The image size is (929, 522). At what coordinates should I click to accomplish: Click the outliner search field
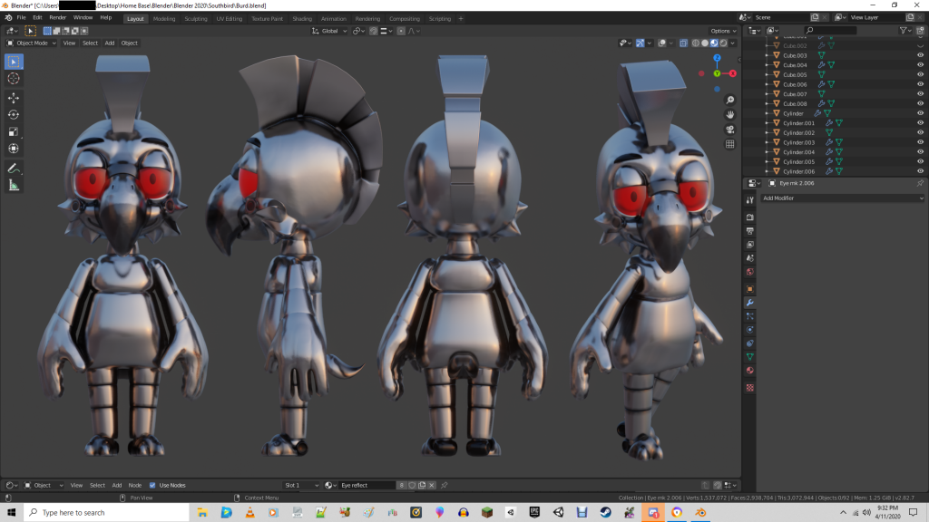click(x=829, y=31)
